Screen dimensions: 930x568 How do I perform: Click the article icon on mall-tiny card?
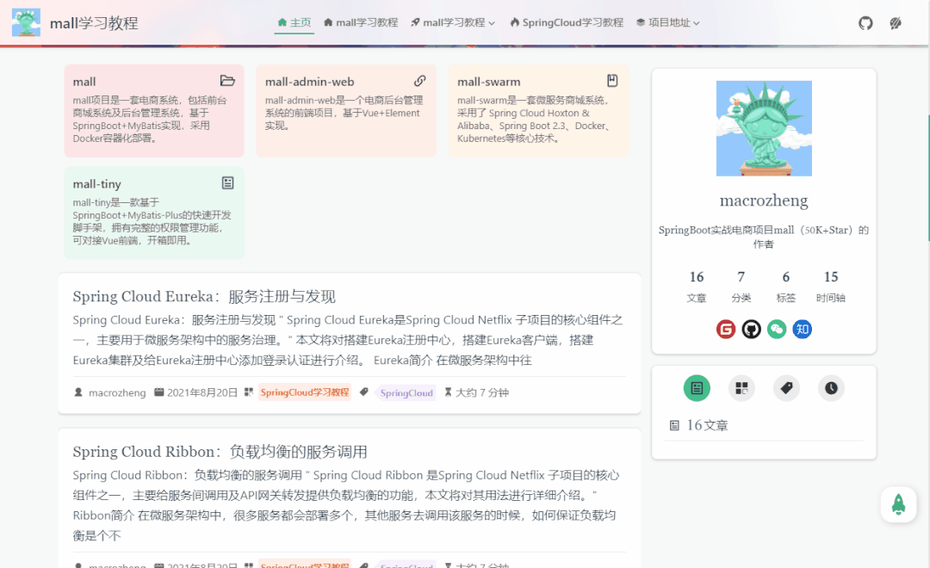(227, 182)
